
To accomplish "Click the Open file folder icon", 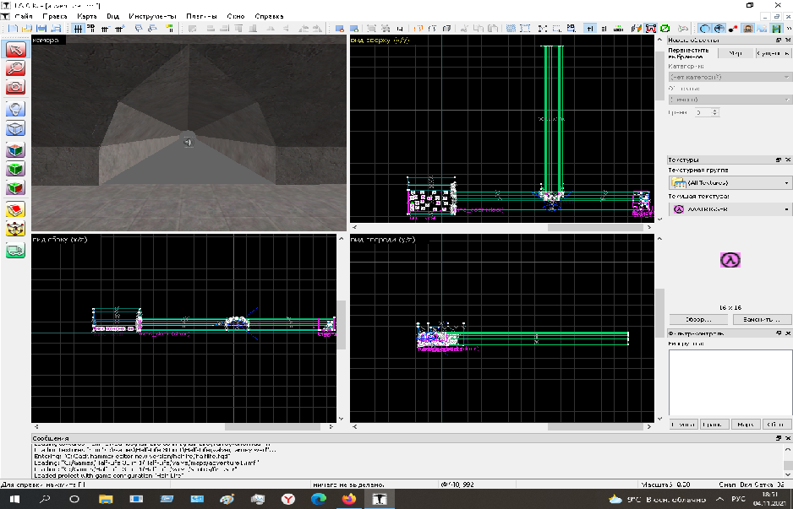I will click(x=27, y=29).
